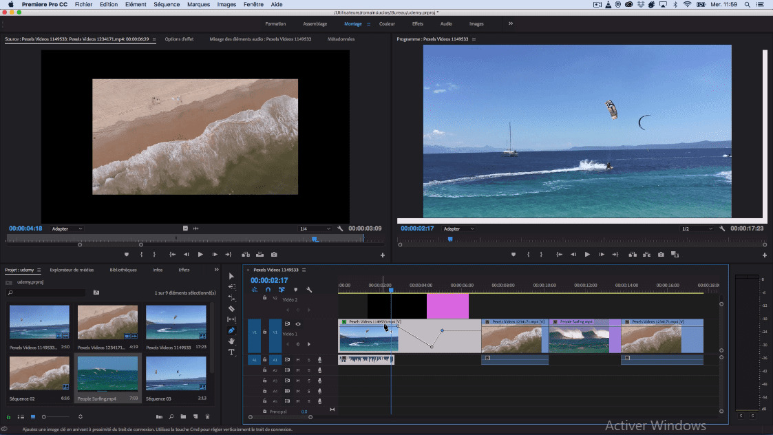Viewport: 773px width, 435px height.
Task: Go to Out point in Program monitor
Action: pos(615,255)
